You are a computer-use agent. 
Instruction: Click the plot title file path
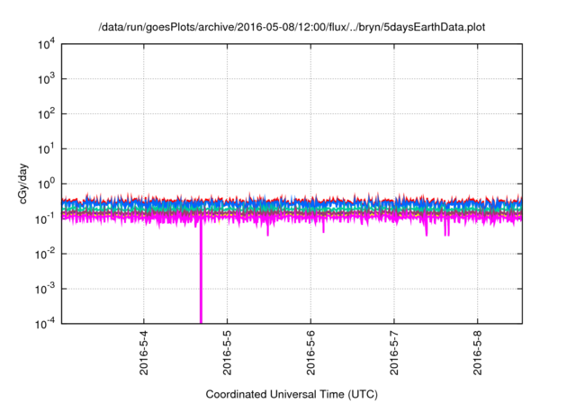pos(292,27)
